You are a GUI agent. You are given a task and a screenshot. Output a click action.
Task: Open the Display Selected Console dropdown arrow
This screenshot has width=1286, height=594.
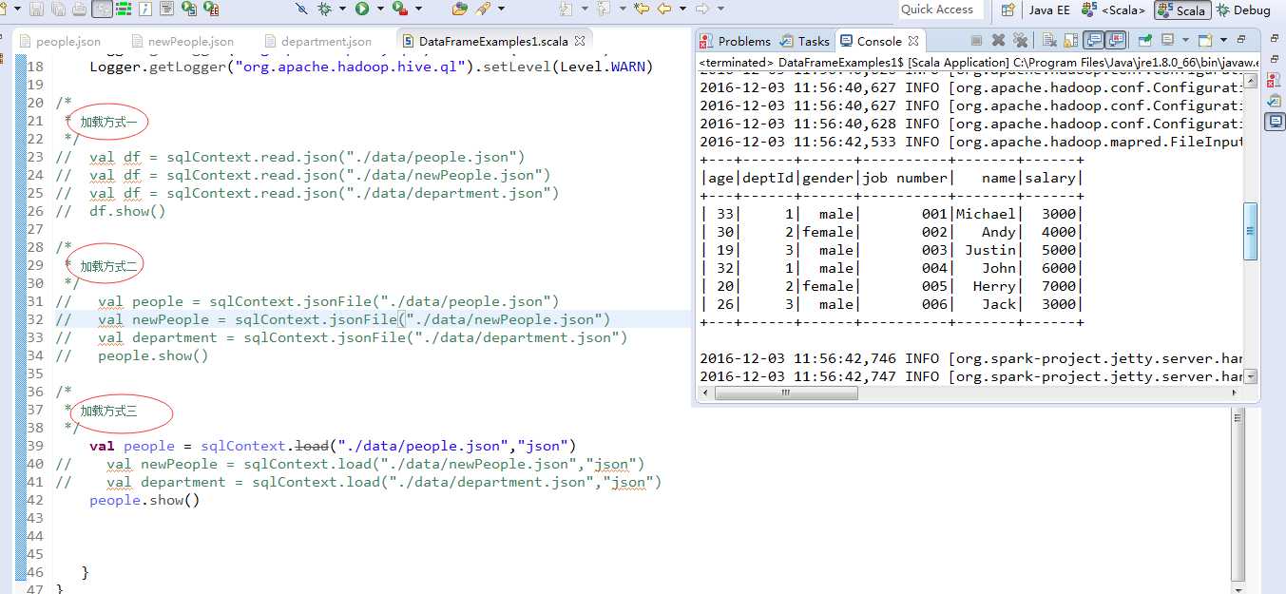tap(1185, 41)
